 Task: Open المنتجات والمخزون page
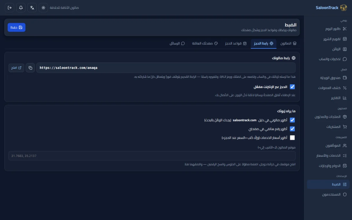coord(328,117)
